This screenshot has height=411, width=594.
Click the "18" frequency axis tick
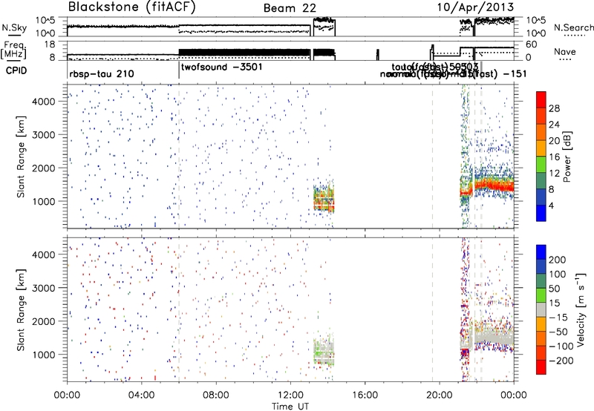coord(50,45)
